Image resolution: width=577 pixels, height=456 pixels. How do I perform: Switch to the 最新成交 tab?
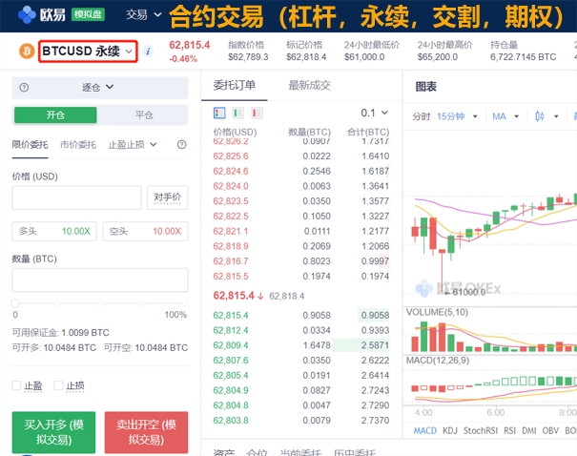[309, 86]
